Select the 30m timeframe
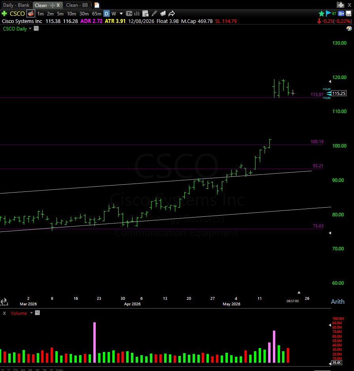The width and height of the screenshot is (354, 371). click(84, 14)
